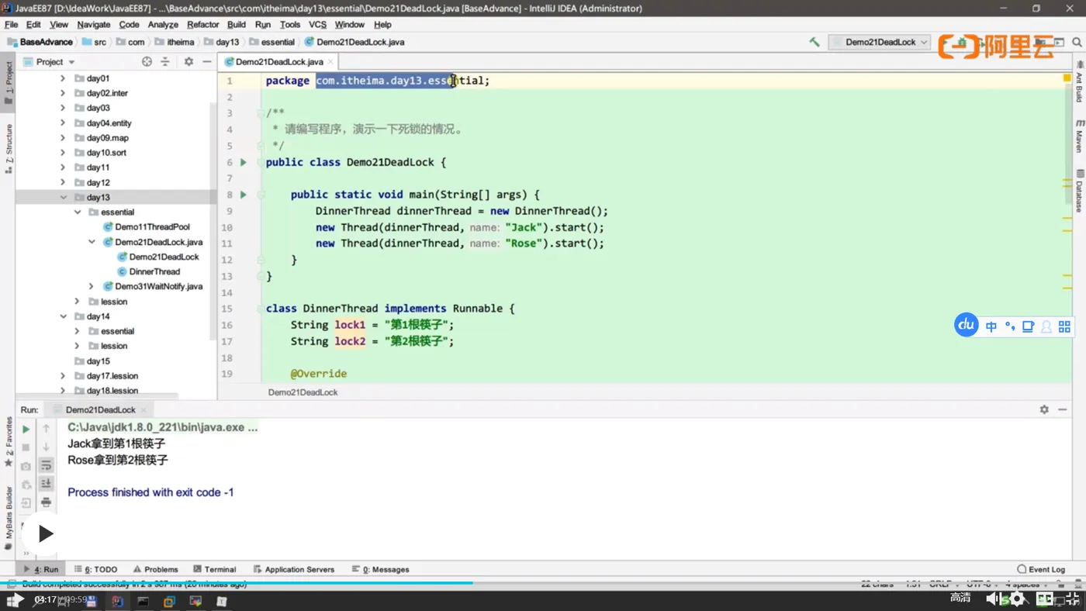1086x611 pixels.
Task: Click the print icon in Run panel
Action: pos(47,502)
